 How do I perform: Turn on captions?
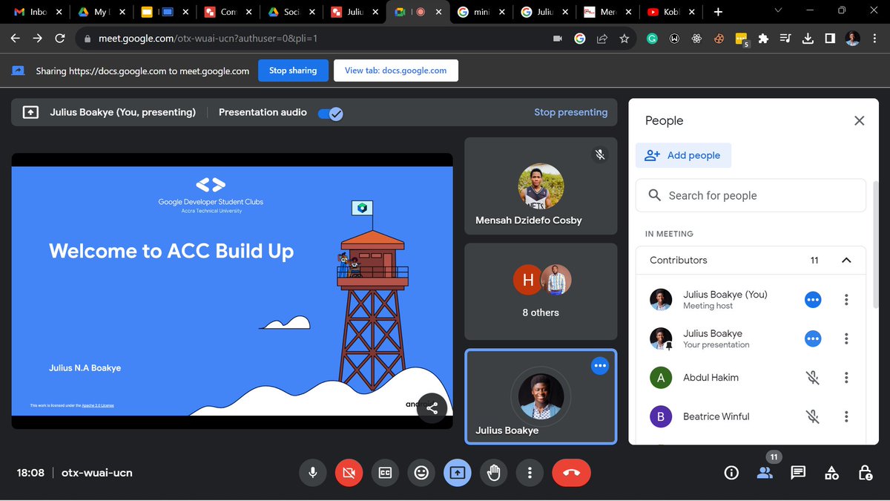point(385,472)
